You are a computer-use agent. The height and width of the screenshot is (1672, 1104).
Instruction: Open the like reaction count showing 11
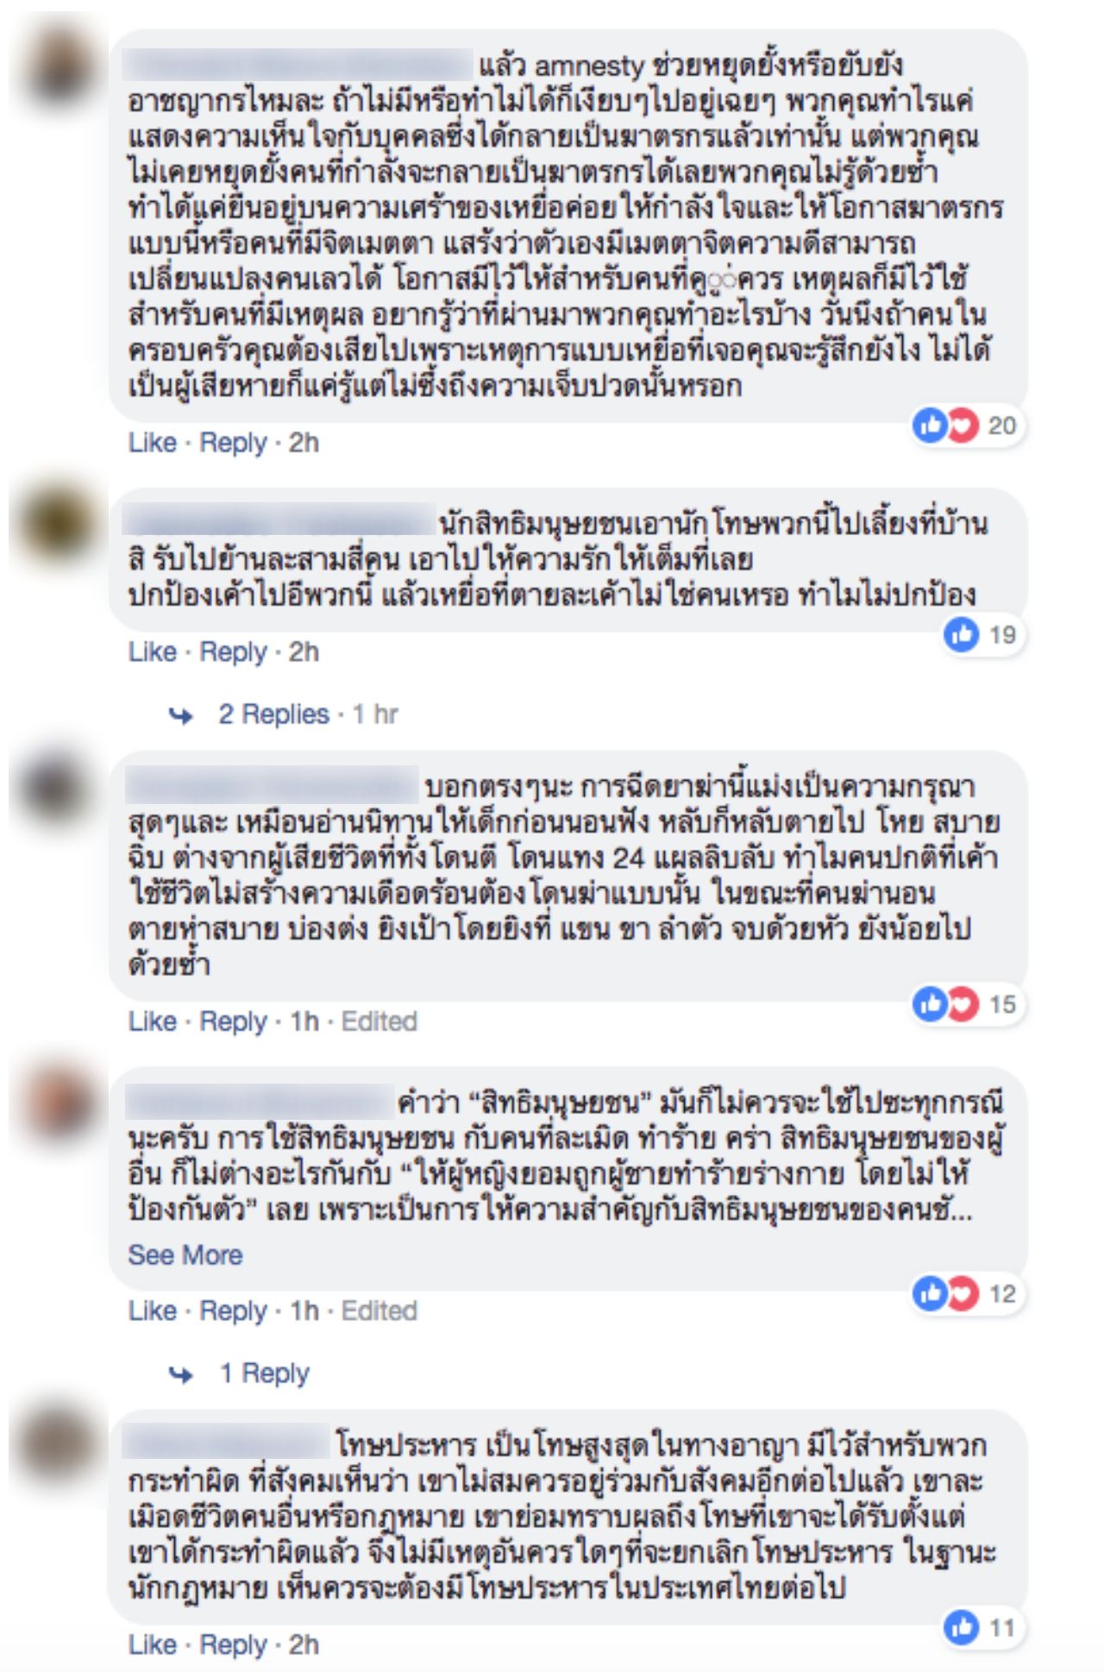982,1628
